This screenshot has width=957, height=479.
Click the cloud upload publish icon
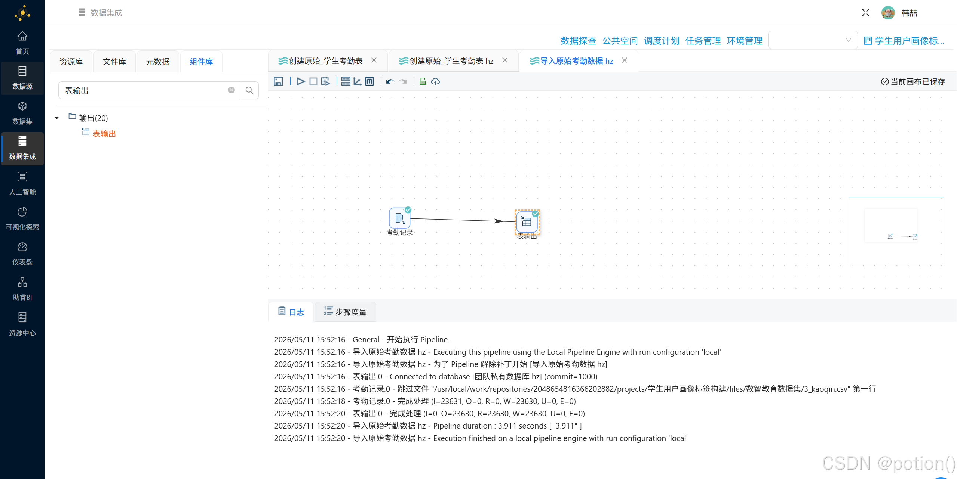(435, 81)
